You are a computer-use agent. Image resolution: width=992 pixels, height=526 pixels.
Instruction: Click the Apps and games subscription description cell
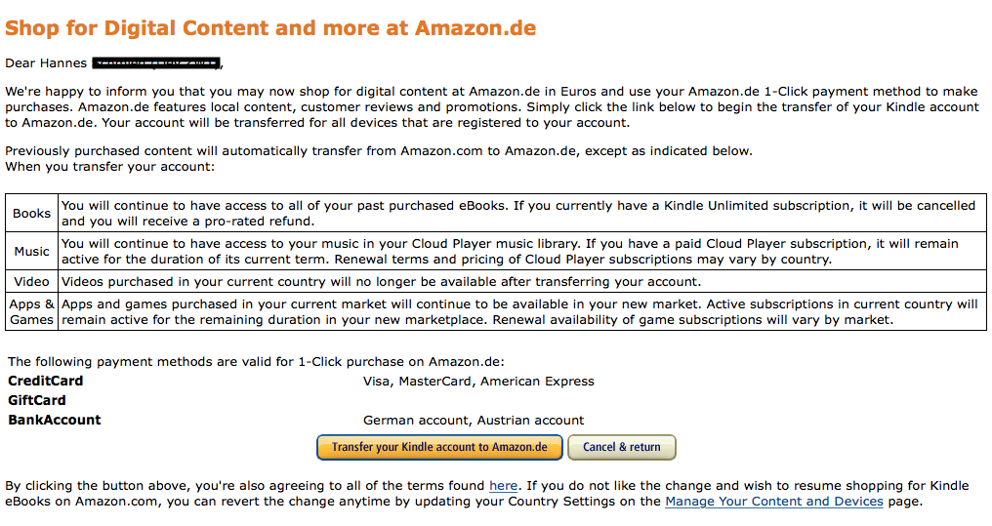[x=519, y=312]
